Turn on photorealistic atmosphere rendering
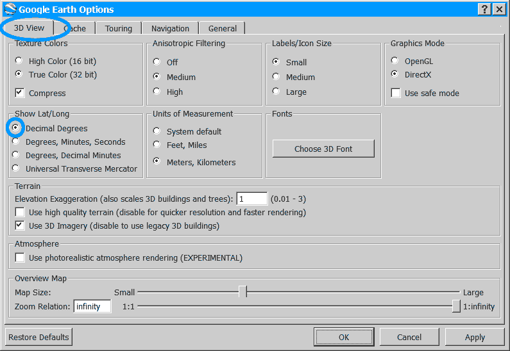510x351 pixels. pyautogui.click(x=20, y=258)
